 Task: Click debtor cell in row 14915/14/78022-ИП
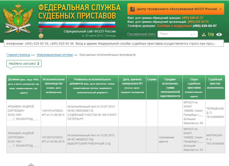coord(24,113)
